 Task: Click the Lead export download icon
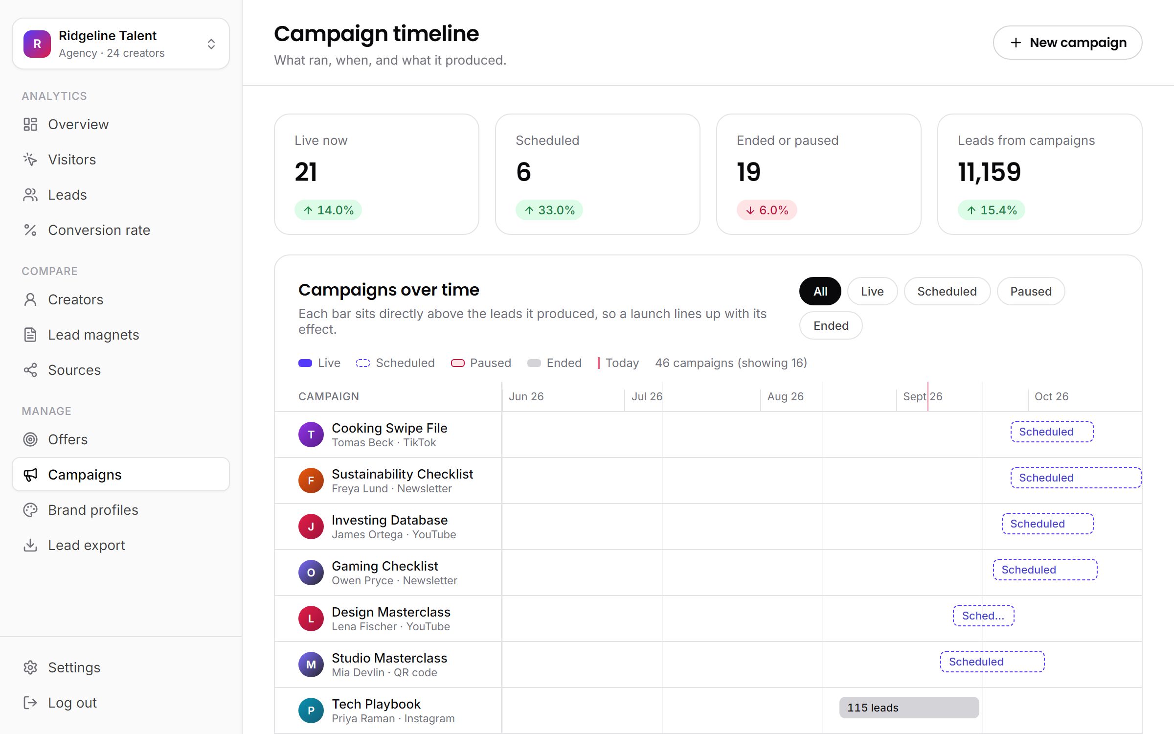(30, 545)
